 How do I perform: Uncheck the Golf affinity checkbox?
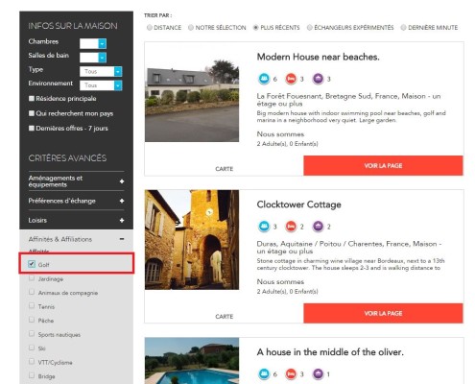point(32,264)
